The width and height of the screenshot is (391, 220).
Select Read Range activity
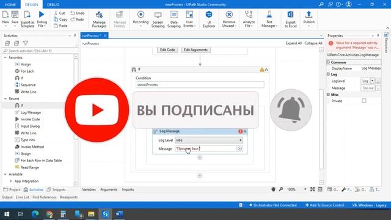point(27,167)
